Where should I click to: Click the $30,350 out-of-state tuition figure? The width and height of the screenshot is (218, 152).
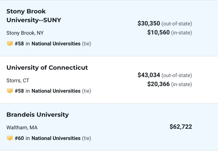click(149, 23)
